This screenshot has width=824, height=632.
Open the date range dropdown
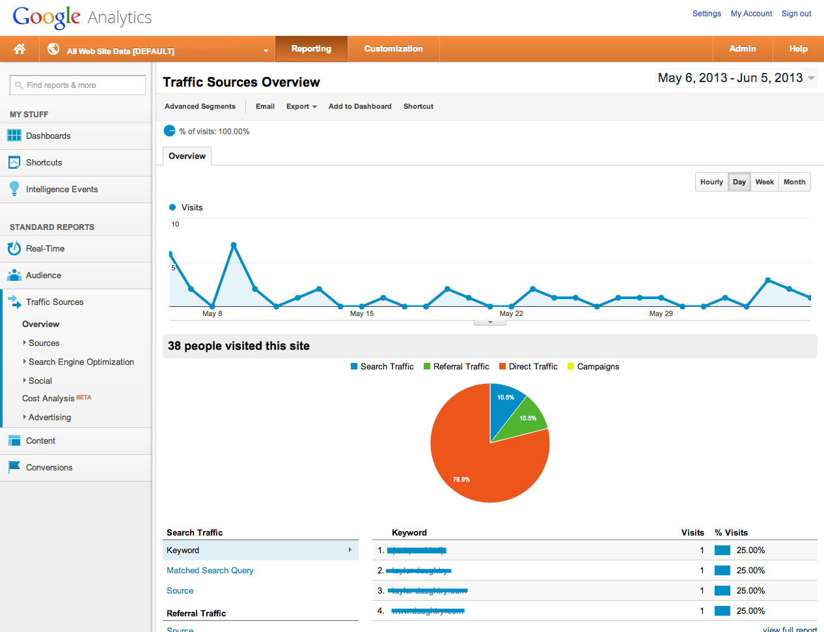pos(811,78)
